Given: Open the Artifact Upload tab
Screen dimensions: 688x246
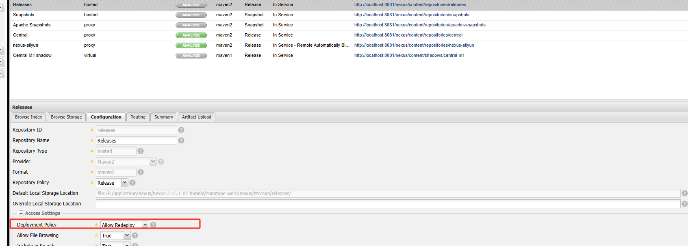Looking at the screenshot, I should click(x=196, y=117).
